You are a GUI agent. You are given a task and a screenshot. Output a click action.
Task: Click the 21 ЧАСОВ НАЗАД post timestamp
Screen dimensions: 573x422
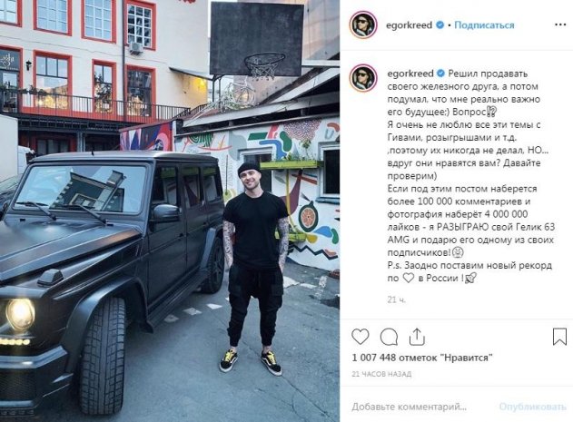[x=381, y=374]
